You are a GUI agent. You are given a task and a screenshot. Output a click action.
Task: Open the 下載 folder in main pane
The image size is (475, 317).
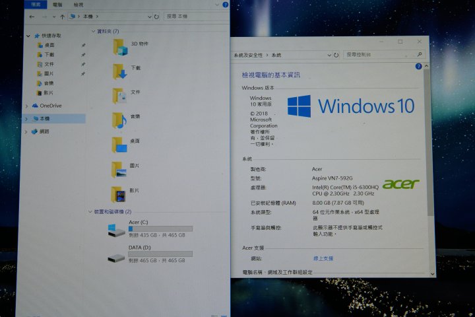119,71
